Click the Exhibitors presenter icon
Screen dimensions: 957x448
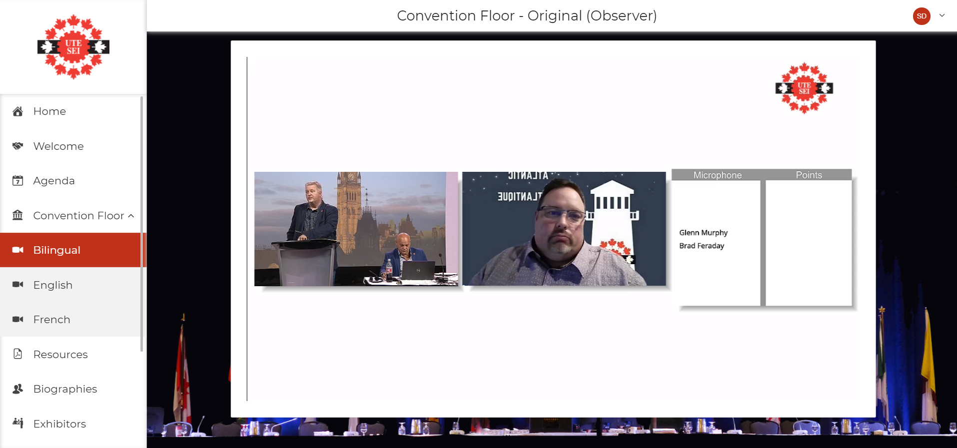[x=18, y=424]
